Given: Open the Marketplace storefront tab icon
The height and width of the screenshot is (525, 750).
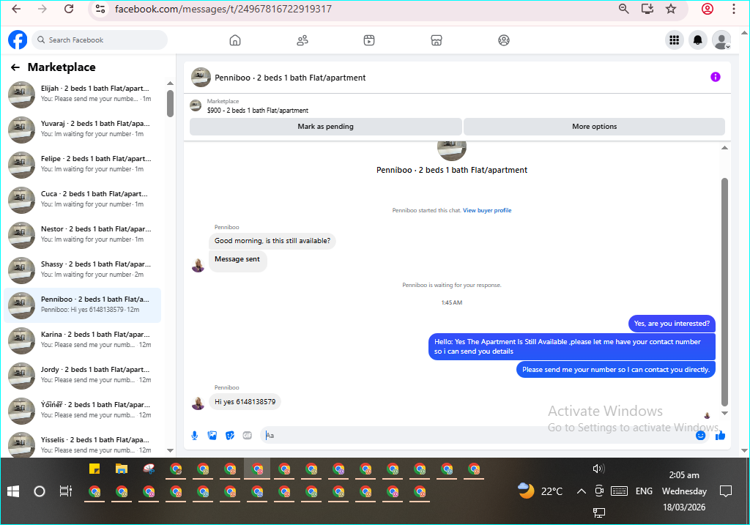Looking at the screenshot, I should [437, 40].
